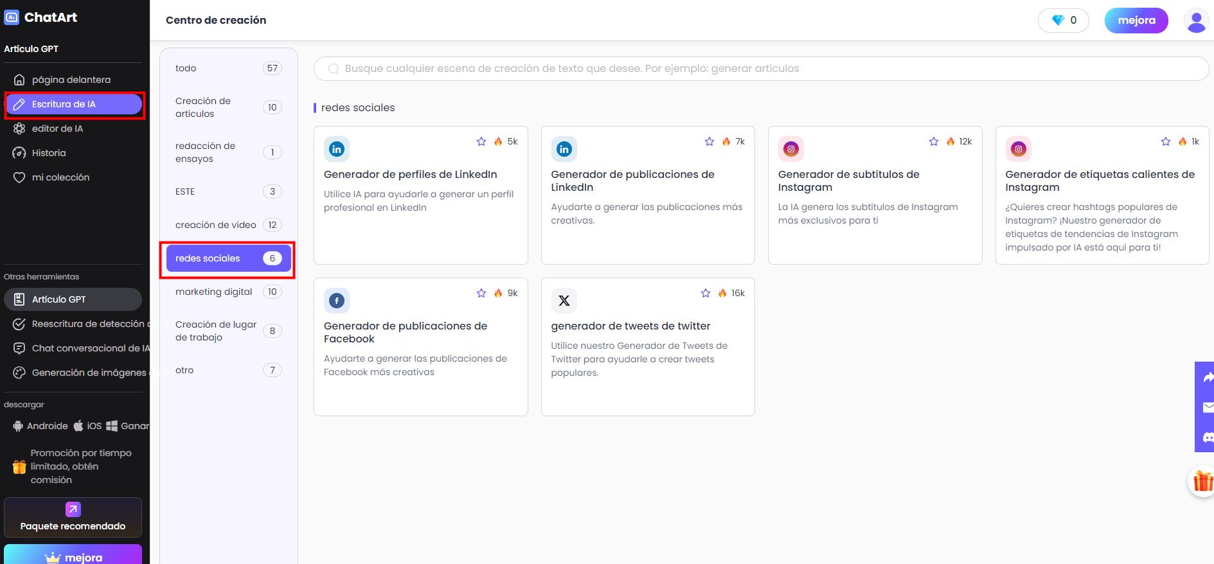Focus the scene search input field
1214x564 pixels.
761,69
